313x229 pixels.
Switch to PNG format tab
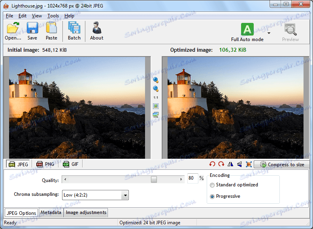(x=45, y=164)
